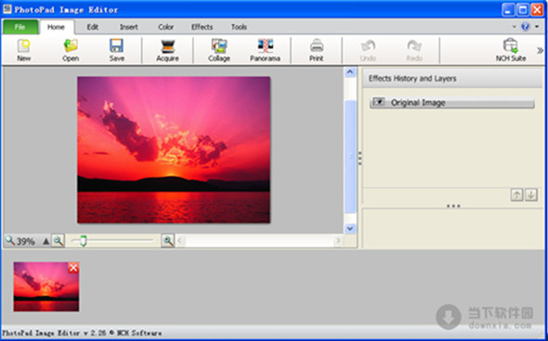Select the sunset thumbnail in the tray
Screen dimensions: 548x341
[46, 286]
